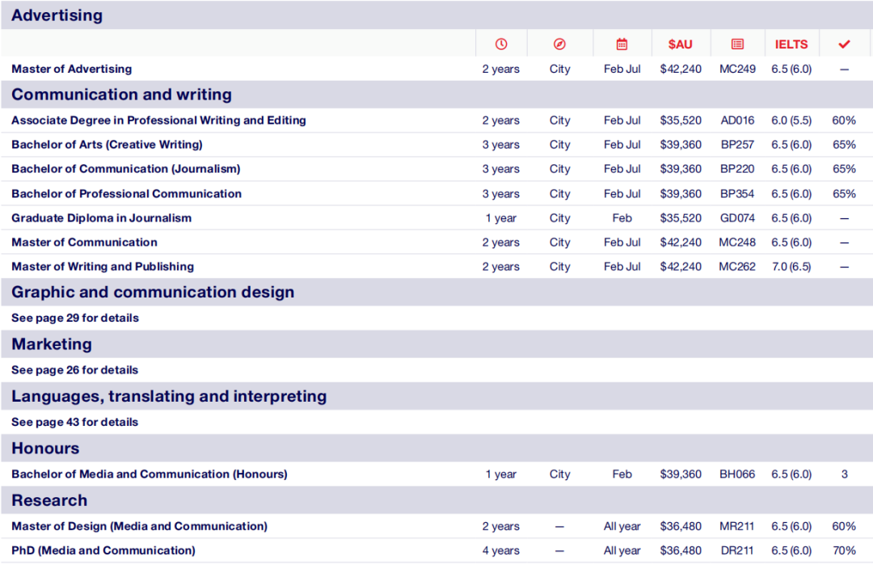Click the compass location column icon
The height and width of the screenshot is (565, 873).
[559, 44]
